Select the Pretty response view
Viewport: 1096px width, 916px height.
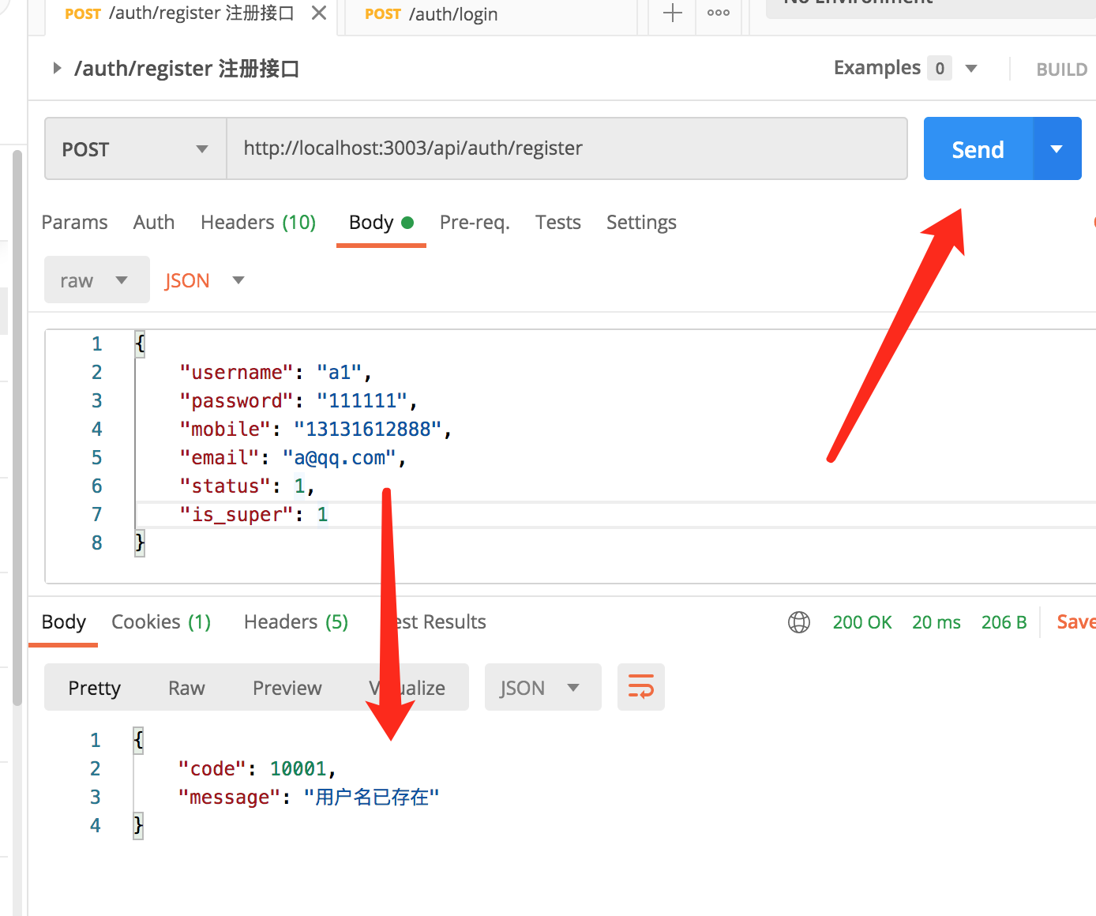coord(95,688)
